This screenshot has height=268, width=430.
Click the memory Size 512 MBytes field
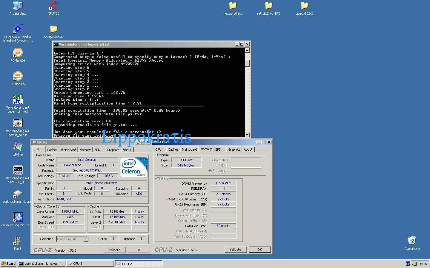[x=186, y=165]
